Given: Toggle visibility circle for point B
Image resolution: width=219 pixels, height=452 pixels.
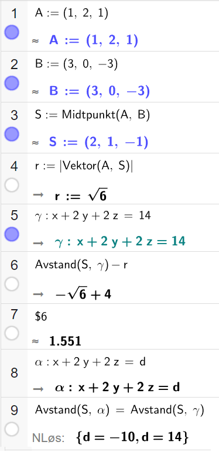Looking at the screenshot, I should [12, 83].
